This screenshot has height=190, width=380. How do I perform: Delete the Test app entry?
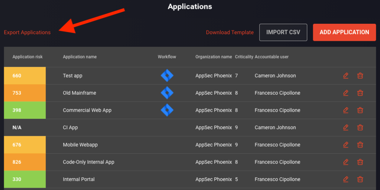click(x=360, y=76)
